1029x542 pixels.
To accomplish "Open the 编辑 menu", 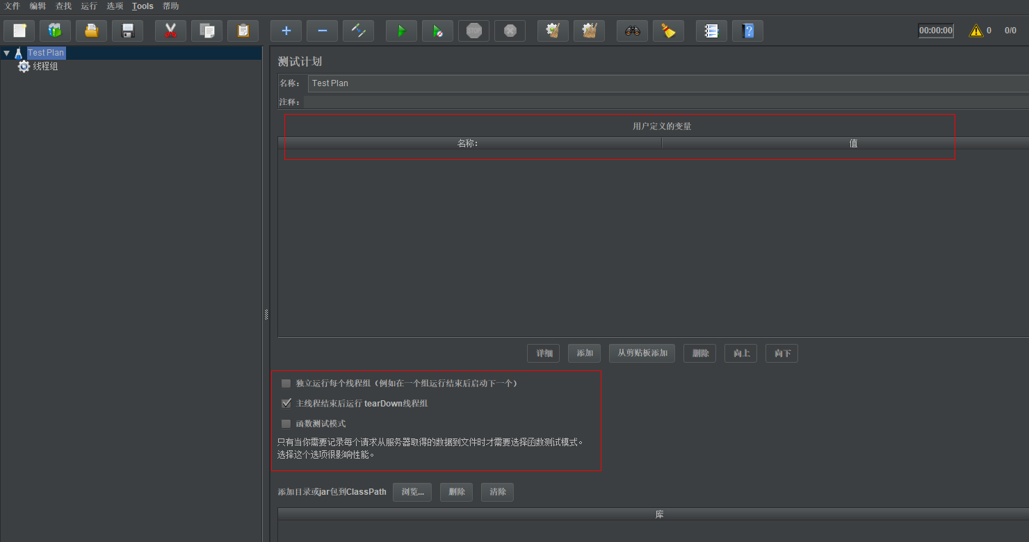I will tap(38, 6).
